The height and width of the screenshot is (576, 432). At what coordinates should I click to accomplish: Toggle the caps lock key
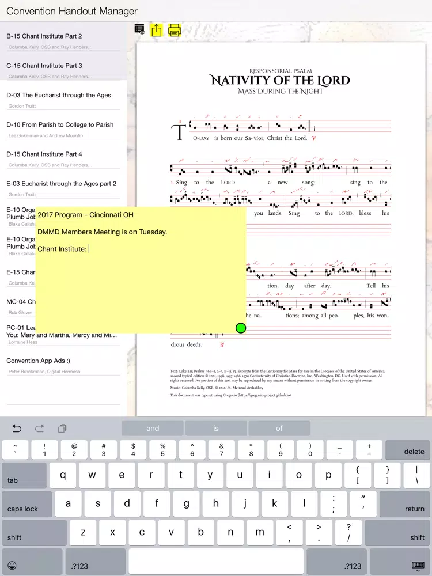tap(27, 503)
